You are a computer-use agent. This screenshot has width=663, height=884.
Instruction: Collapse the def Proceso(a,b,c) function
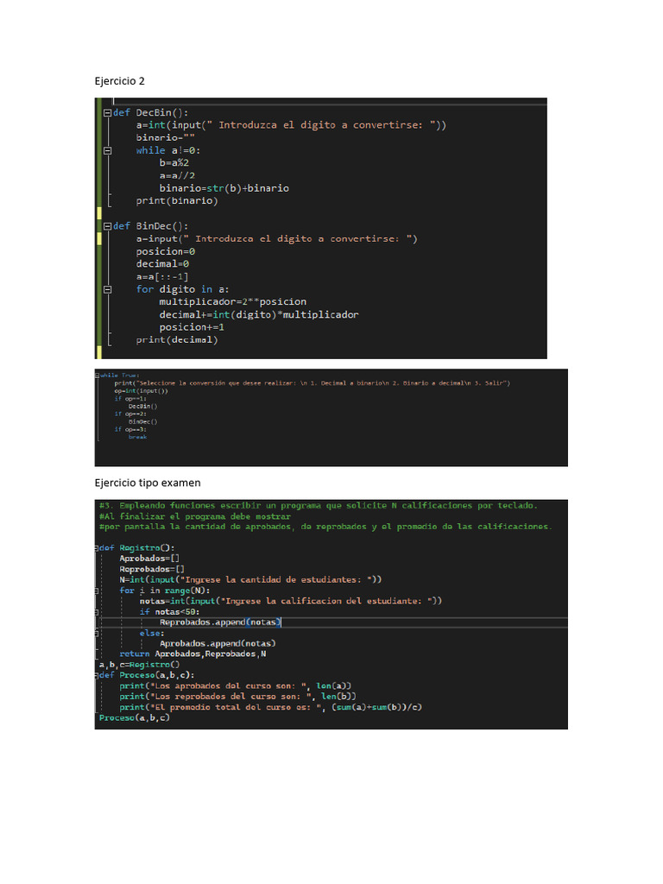click(x=97, y=675)
